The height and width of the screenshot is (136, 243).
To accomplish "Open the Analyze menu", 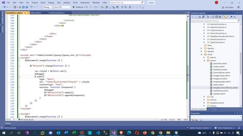I will point(67,3).
